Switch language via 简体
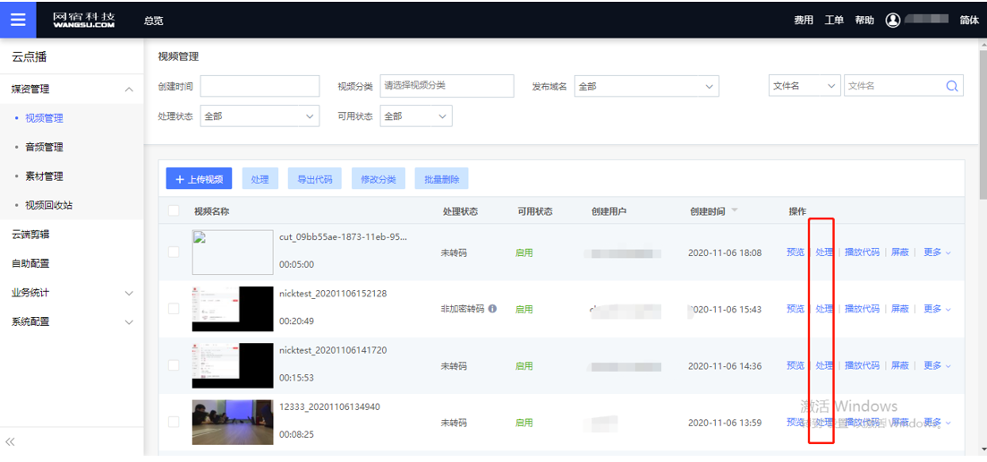Image resolution: width=987 pixels, height=462 pixels. (969, 20)
